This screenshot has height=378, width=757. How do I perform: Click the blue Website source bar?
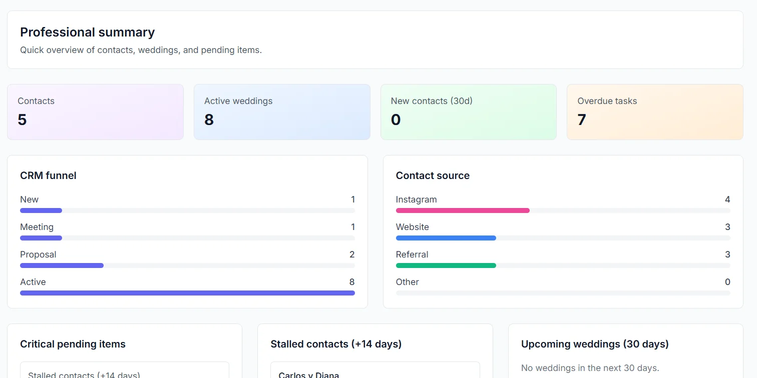click(x=446, y=238)
